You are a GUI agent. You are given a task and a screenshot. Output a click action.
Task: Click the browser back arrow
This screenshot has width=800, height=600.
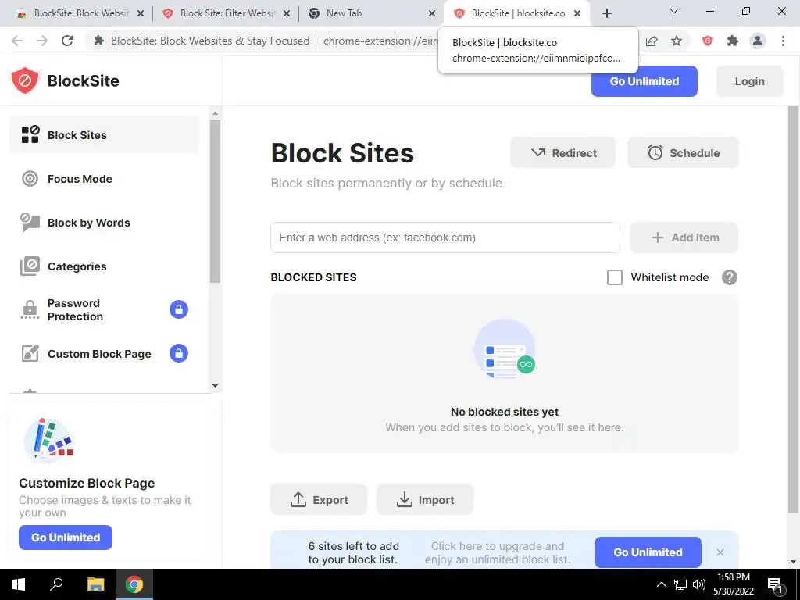tap(17, 41)
